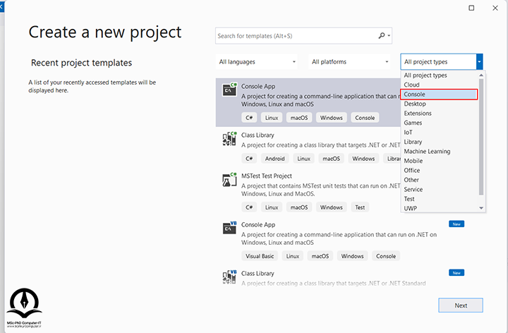Click the dropdown list scroll down arrow
This screenshot has height=333, width=508.
[x=481, y=208]
